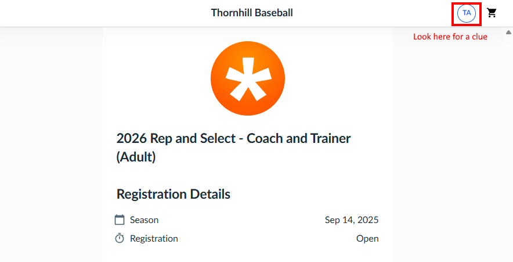Screen dimensions: 513x262
Task: Click the stopwatch icon beside Registration
Action: point(120,238)
